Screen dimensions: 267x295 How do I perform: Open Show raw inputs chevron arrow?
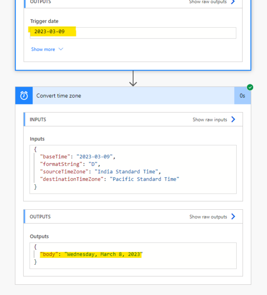click(233, 119)
